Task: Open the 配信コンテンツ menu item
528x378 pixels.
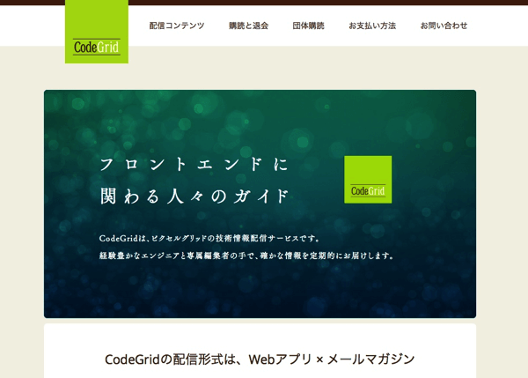Action: coord(177,26)
